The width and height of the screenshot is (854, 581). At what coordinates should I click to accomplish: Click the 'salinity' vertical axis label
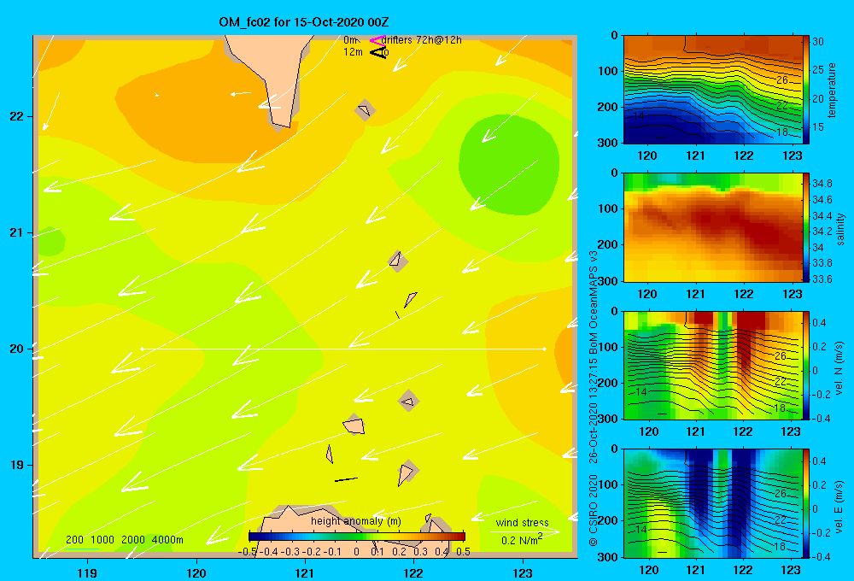(x=840, y=229)
